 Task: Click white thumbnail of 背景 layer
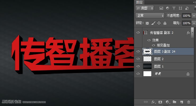147,74
